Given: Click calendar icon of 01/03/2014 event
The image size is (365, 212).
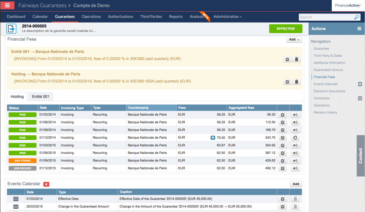Looking at the screenshot, I should 16,199.
